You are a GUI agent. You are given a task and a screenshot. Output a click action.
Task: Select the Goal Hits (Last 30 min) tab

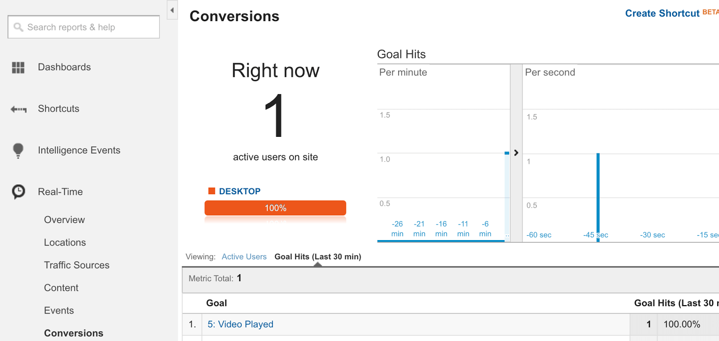pos(318,257)
